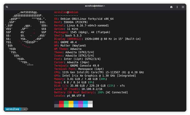Open the terminal search icon

click(x=7, y=7)
